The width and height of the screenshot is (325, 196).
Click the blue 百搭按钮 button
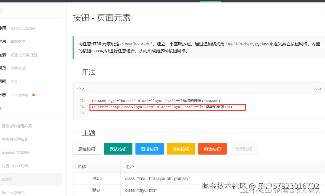[x=149, y=149]
